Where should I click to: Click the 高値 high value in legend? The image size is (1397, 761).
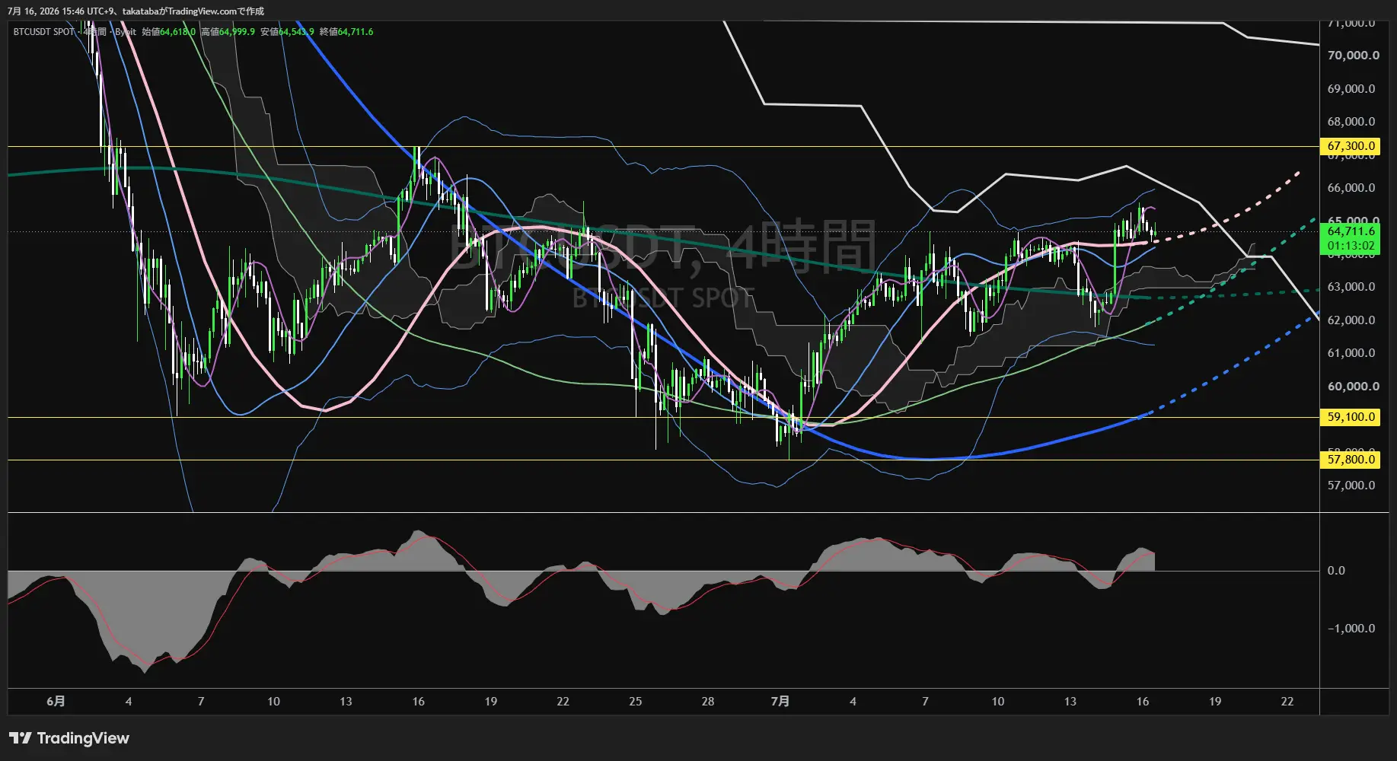click(x=237, y=32)
